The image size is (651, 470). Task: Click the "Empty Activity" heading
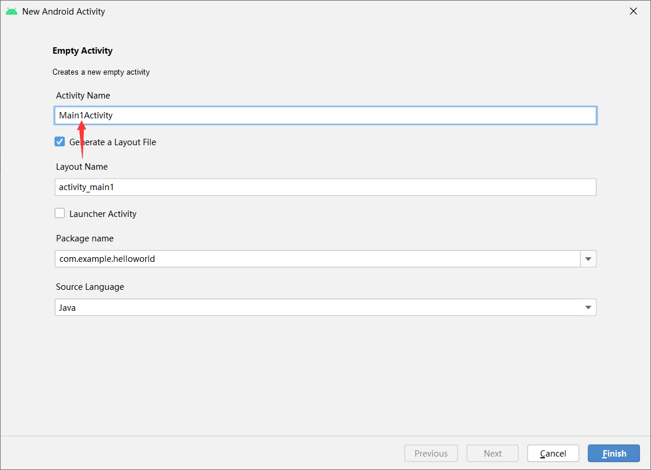[x=82, y=51]
